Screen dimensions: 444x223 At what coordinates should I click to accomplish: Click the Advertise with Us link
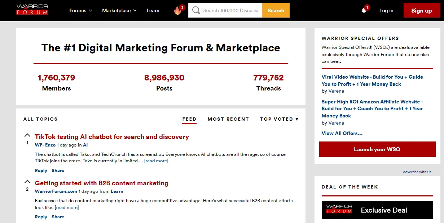point(417,172)
